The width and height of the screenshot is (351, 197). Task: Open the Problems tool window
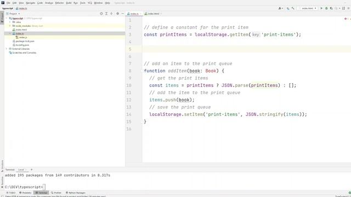(x=25, y=193)
